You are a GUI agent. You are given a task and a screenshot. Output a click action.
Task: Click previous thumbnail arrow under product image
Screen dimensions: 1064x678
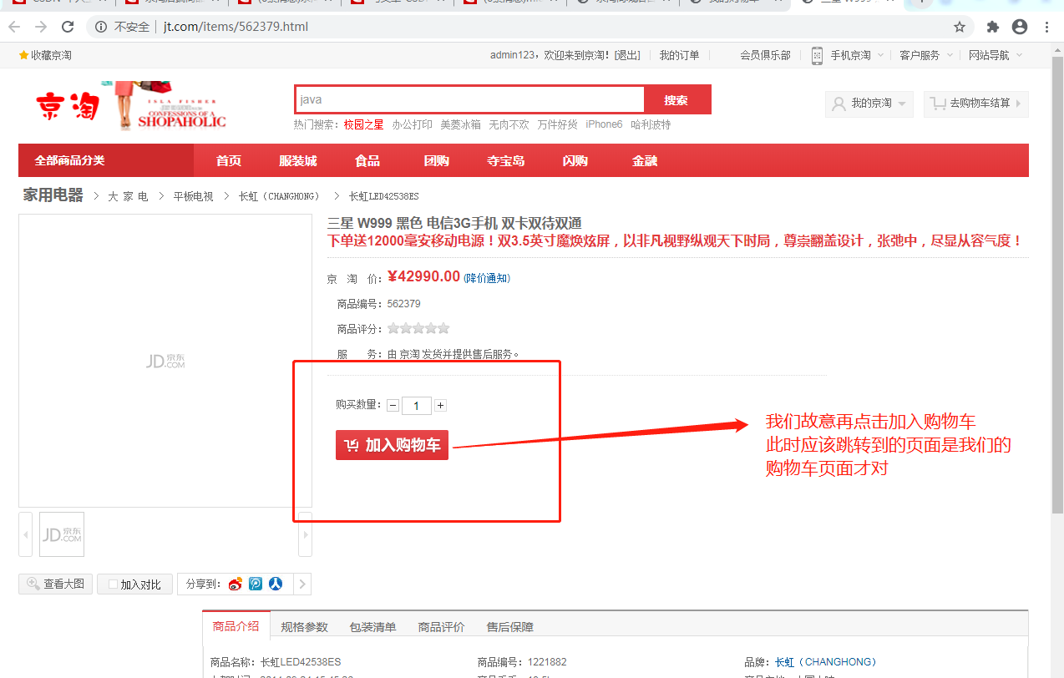26,534
